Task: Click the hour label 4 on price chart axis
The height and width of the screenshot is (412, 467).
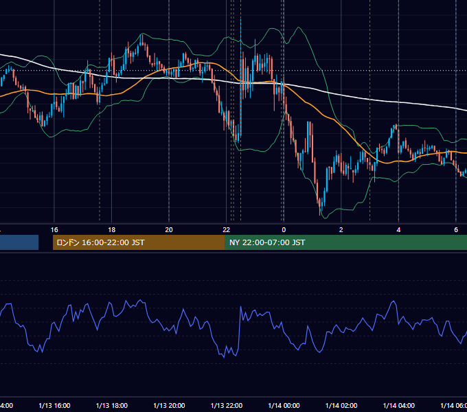Action: pyautogui.click(x=398, y=230)
